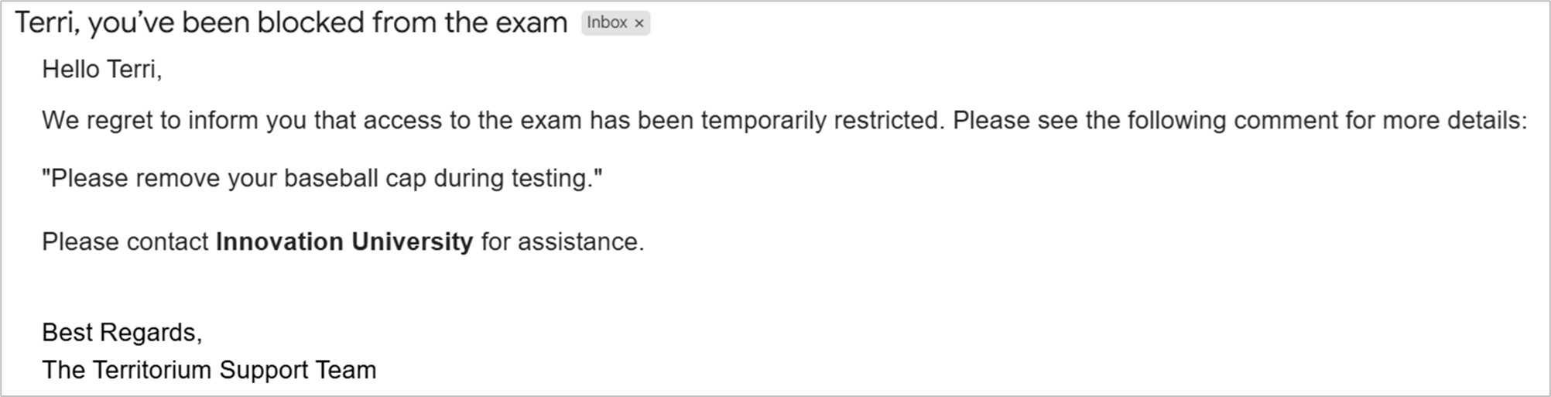The image size is (1551, 397).
Task: Remove the Inbox label with its x
Action: click(639, 23)
